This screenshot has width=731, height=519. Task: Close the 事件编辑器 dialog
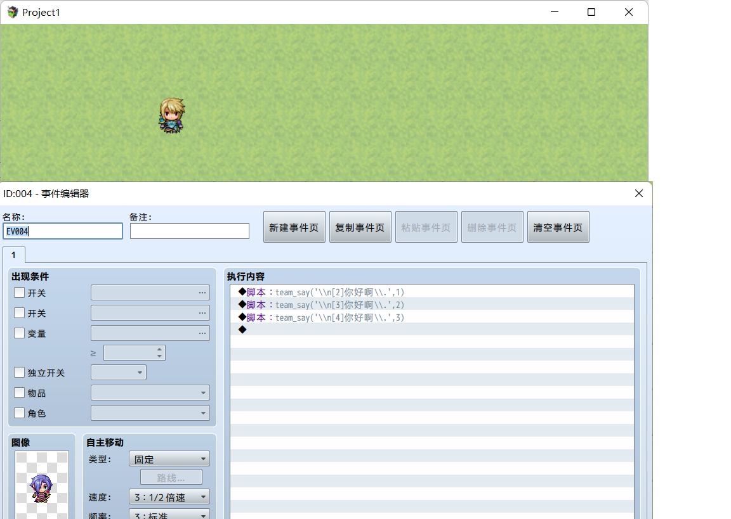click(x=639, y=193)
